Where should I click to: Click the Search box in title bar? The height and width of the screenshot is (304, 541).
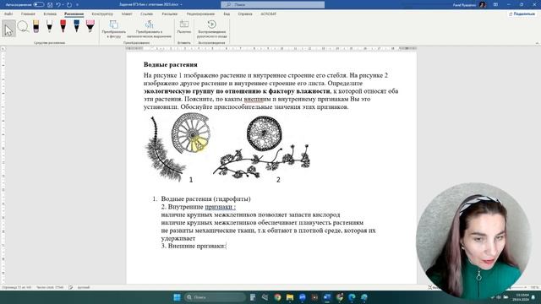pyautogui.click(x=272, y=5)
